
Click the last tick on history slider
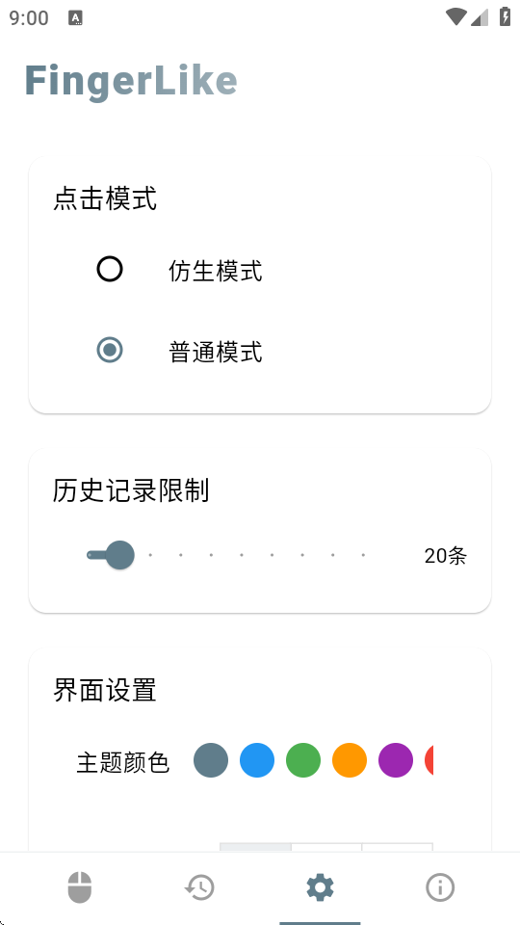(363, 555)
